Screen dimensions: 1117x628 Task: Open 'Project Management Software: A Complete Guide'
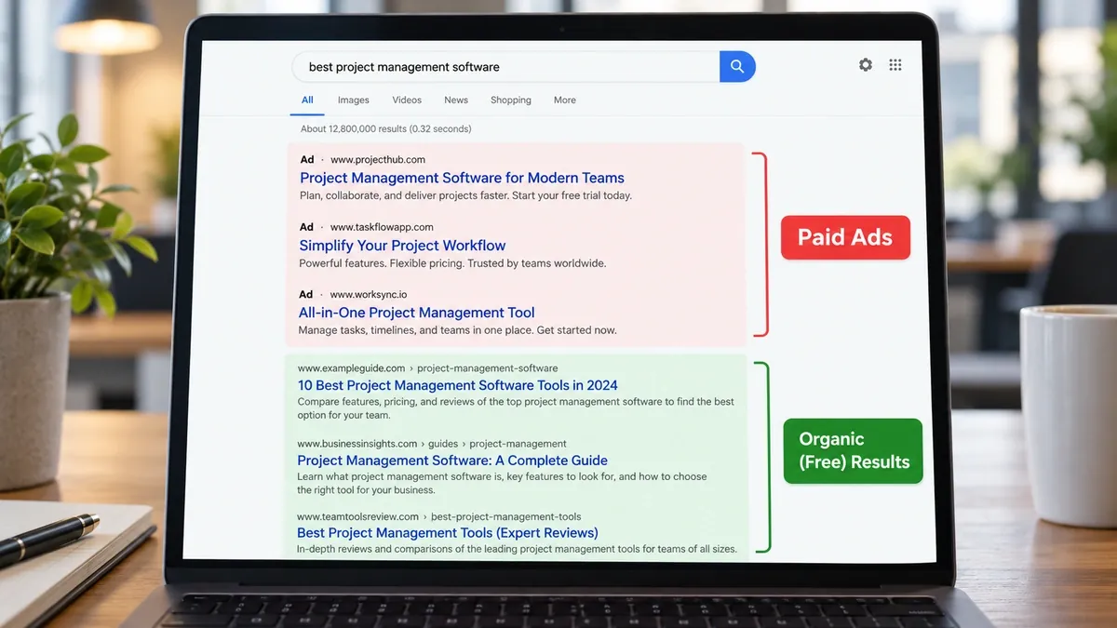[452, 461]
